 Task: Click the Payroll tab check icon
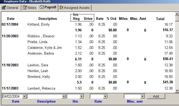pos(42,7)
